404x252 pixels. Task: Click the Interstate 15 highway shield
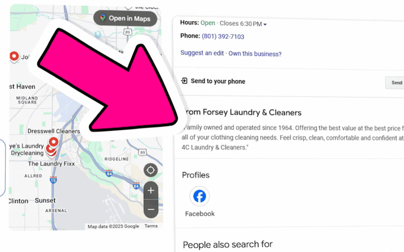coord(53,180)
